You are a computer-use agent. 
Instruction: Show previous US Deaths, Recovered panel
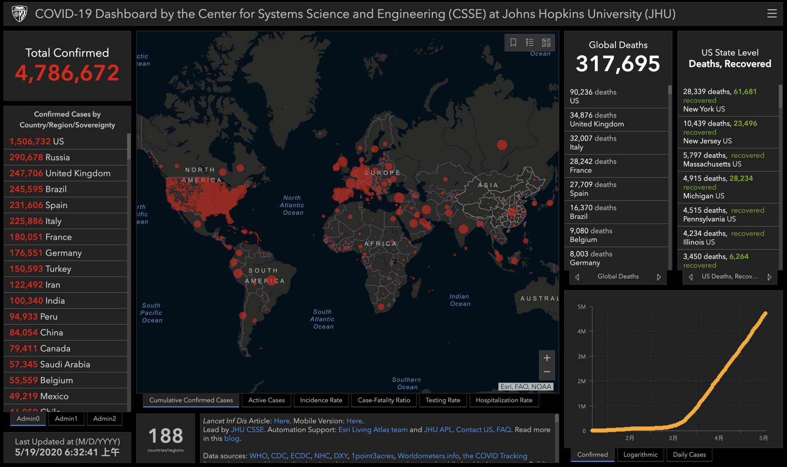[x=691, y=277]
